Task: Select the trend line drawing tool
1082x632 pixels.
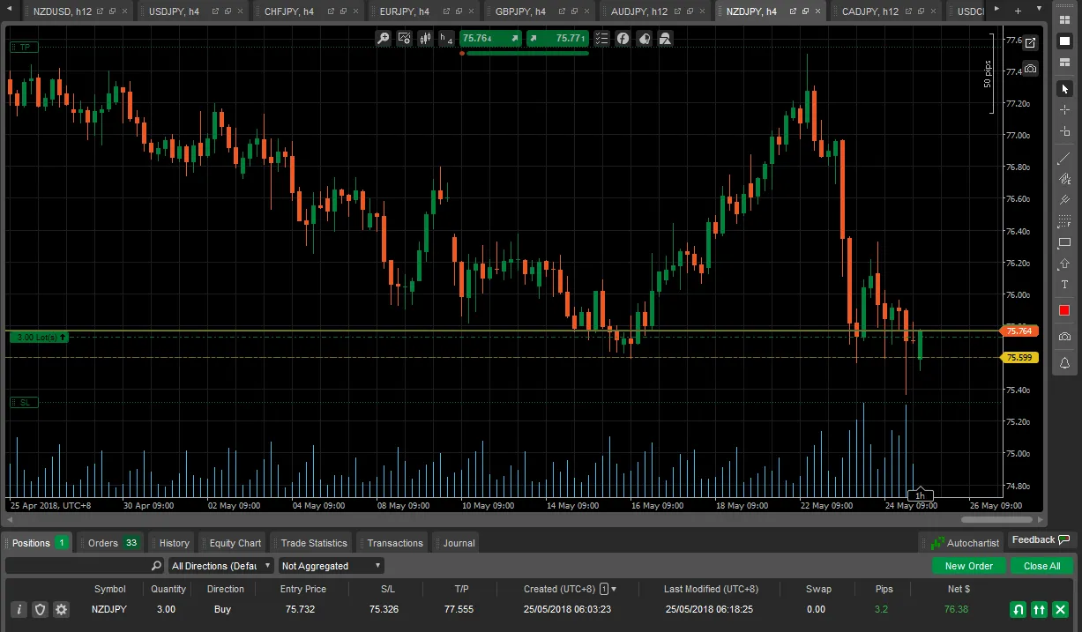Action: [x=1064, y=158]
